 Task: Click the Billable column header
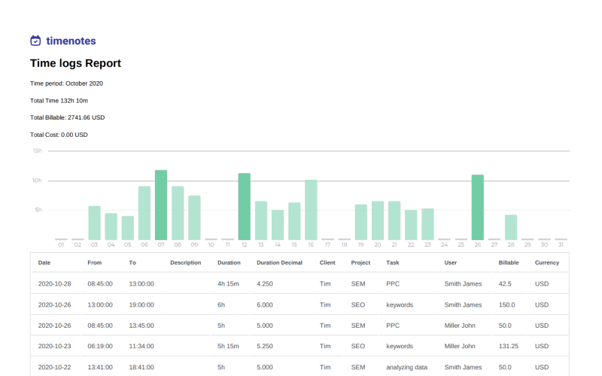[x=509, y=262]
